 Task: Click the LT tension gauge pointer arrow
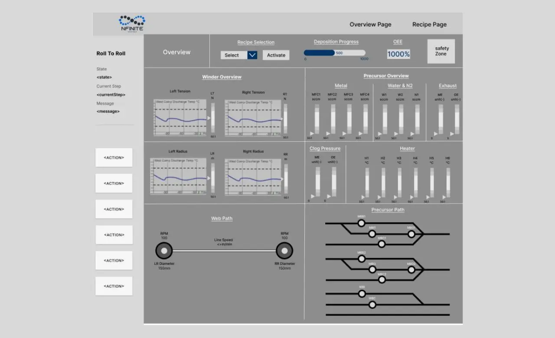(209, 118)
